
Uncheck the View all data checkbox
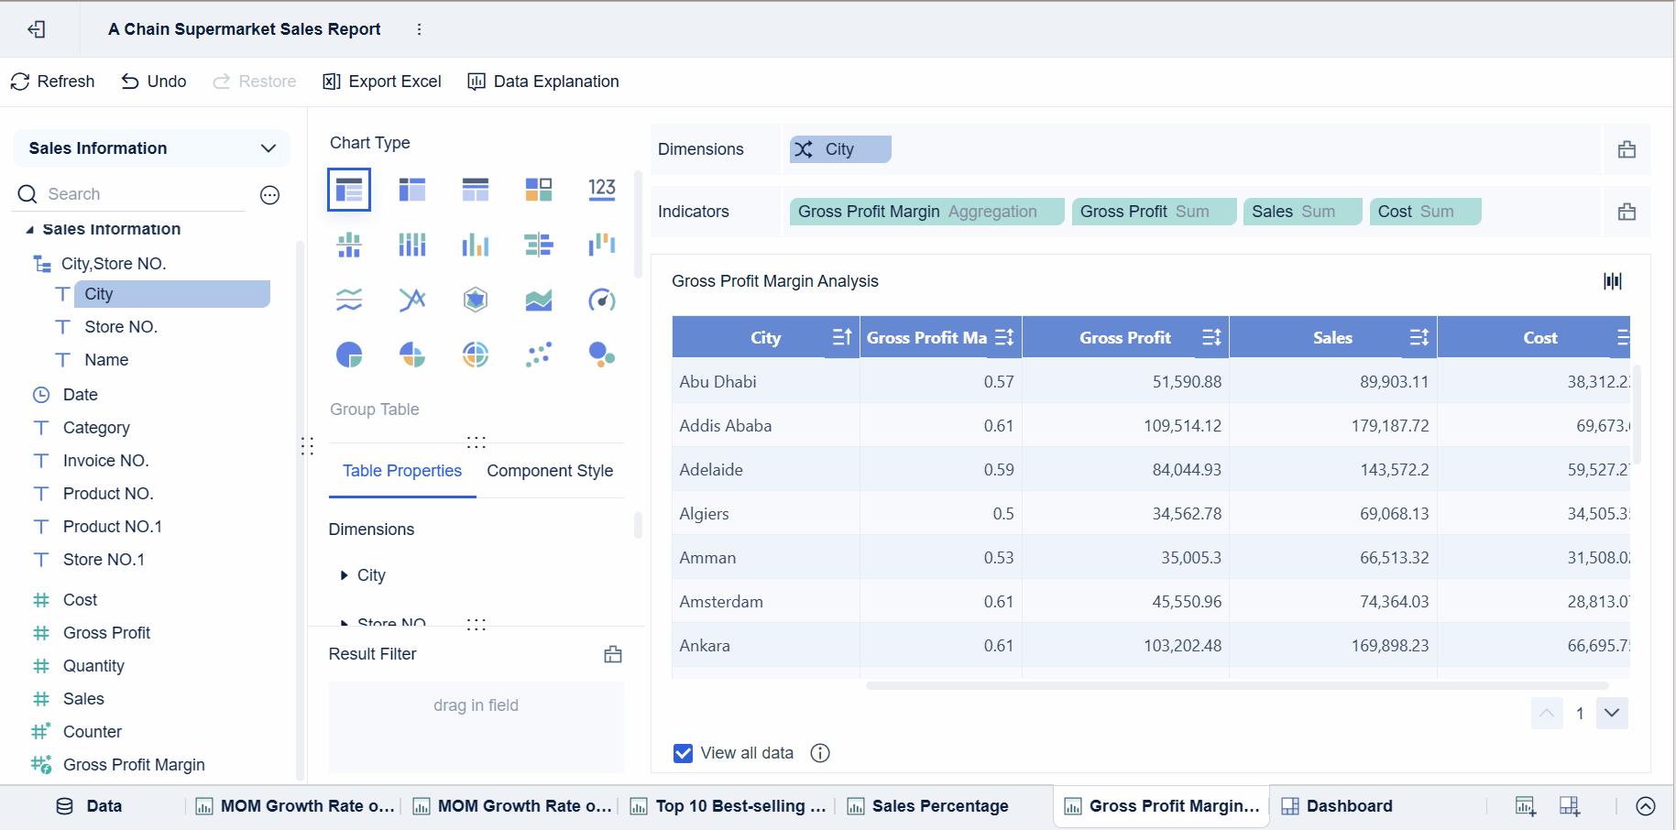point(683,753)
